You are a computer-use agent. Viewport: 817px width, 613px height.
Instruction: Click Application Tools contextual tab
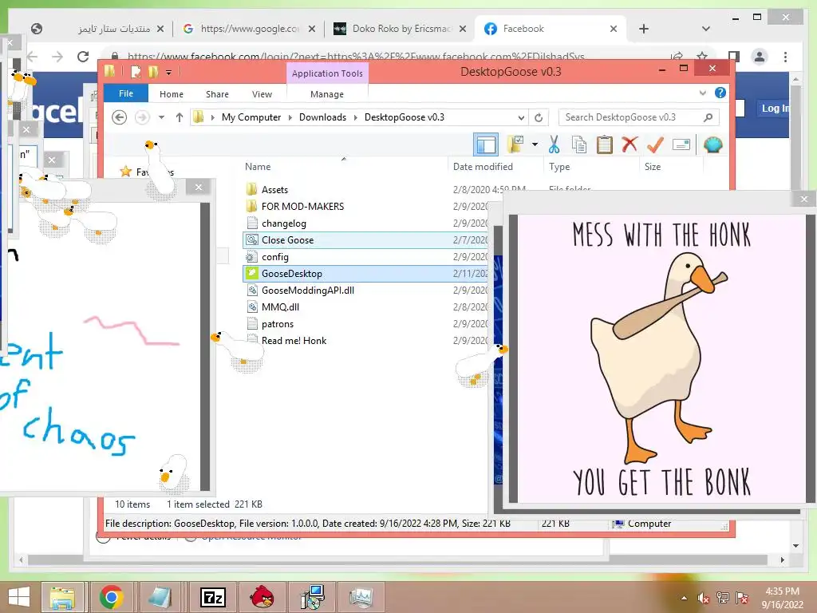tap(327, 73)
